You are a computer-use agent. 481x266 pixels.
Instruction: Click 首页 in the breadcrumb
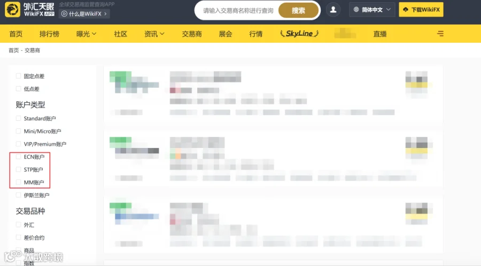pyautogui.click(x=13, y=50)
